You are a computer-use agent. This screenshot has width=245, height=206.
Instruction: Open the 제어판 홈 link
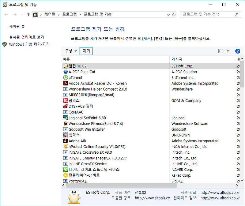click(x=17, y=26)
